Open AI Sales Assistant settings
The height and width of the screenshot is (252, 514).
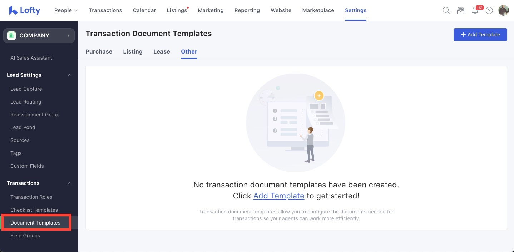[x=31, y=58]
